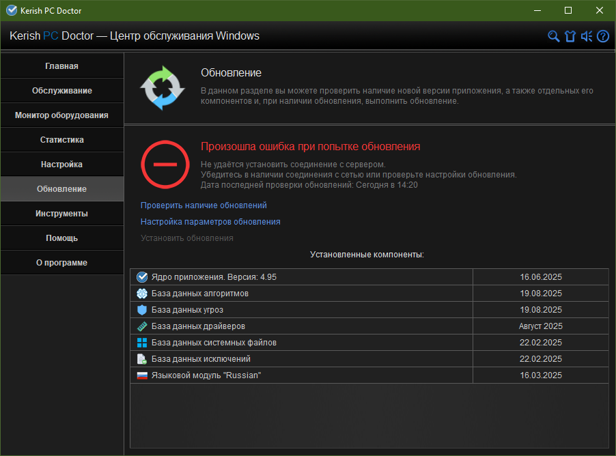Viewport: 616px width, 456px height.
Task: Select row База данных алгоритмов
Action: (x=369, y=294)
